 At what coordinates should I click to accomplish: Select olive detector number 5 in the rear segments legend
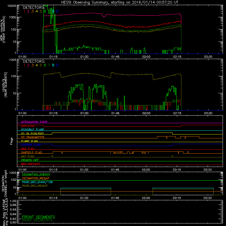41,65
